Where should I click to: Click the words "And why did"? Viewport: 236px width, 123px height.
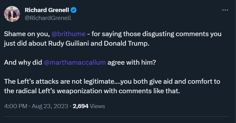(x=23, y=62)
